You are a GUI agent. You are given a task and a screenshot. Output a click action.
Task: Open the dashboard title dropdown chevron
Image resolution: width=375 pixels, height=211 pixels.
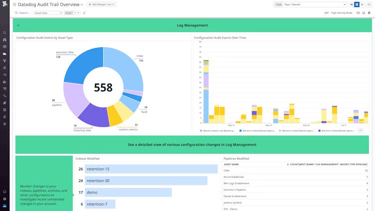pos(82,4)
